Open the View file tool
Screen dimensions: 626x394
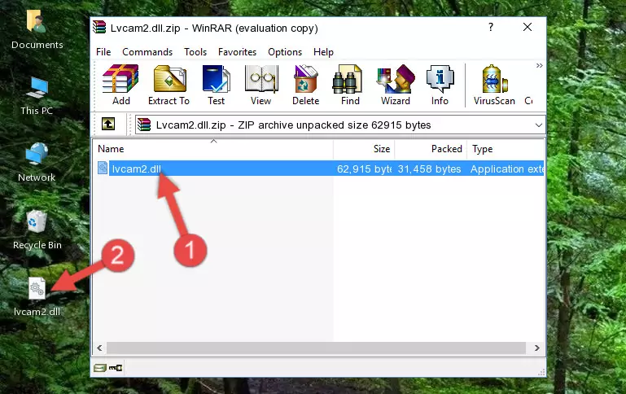pyautogui.click(x=261, y=85)
